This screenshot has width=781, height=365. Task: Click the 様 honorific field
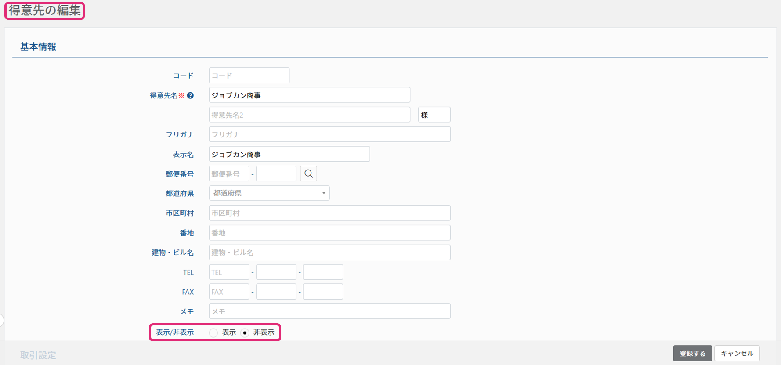[434, 115]
